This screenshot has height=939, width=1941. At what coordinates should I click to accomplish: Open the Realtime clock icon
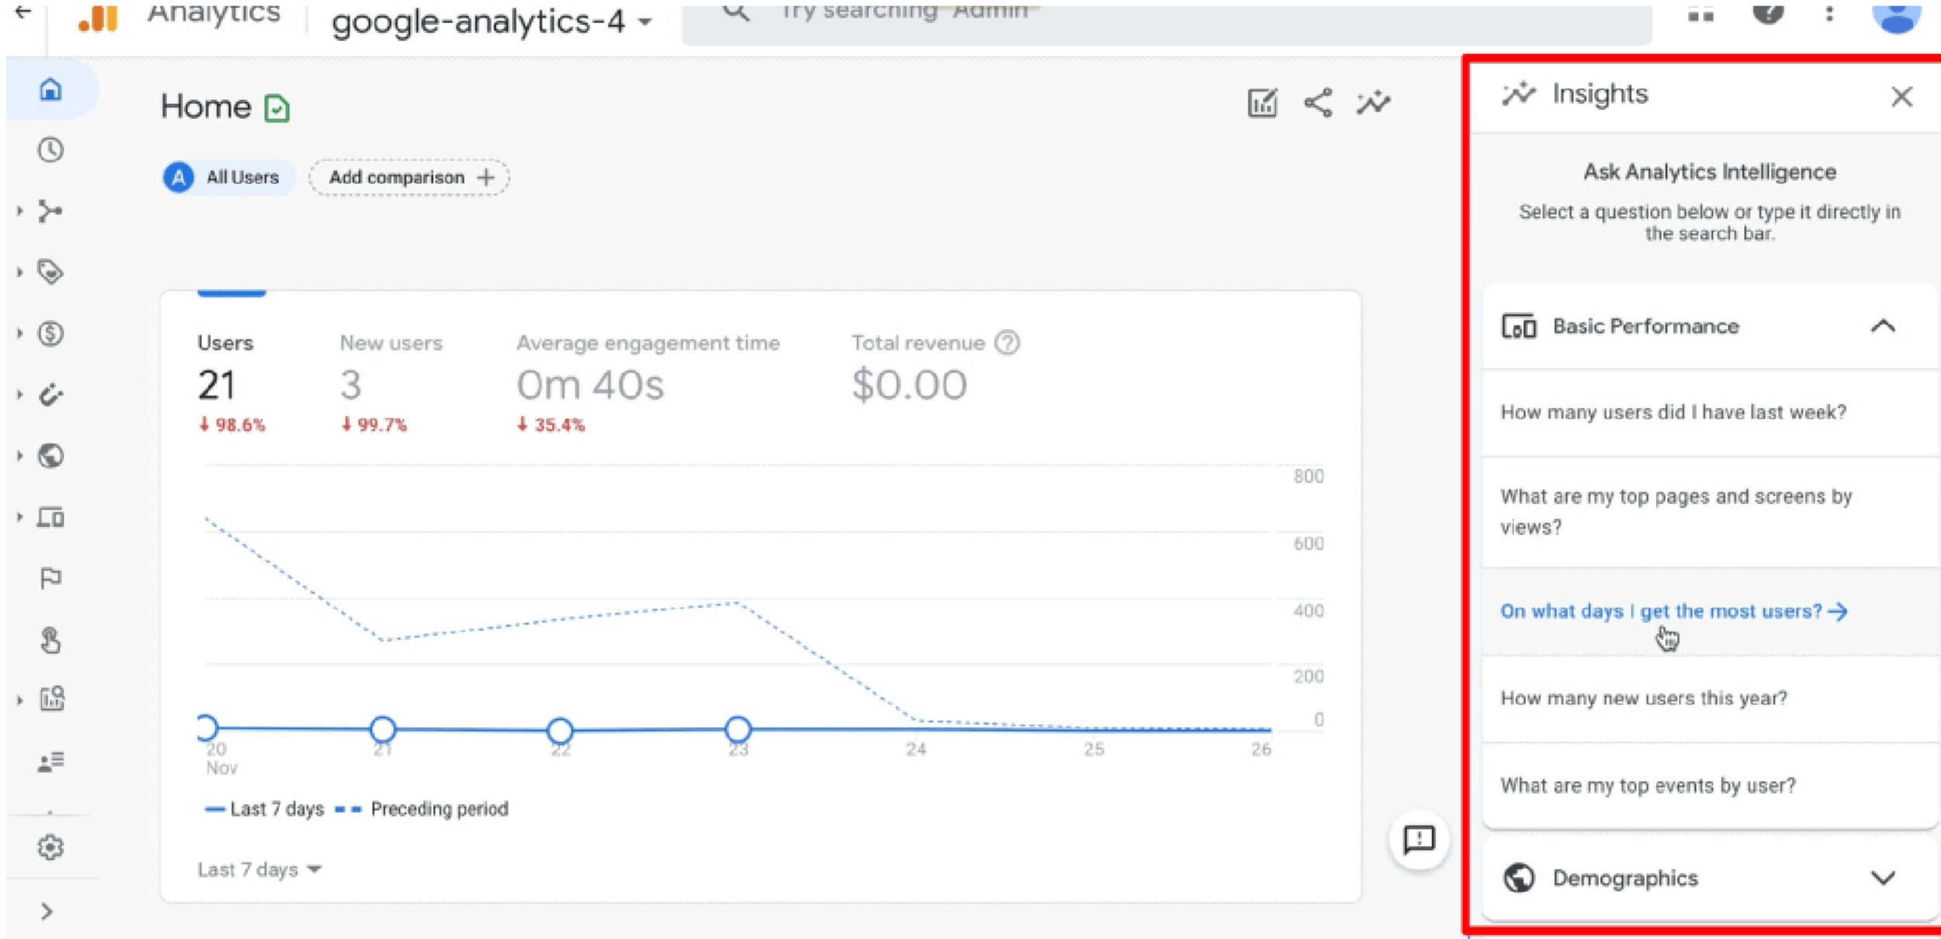[x=50, y=150]
